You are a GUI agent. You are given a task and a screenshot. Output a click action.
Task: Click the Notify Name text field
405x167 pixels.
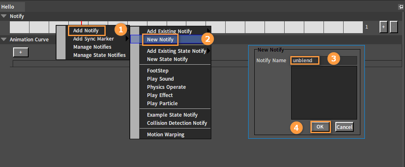click(324, 61)
